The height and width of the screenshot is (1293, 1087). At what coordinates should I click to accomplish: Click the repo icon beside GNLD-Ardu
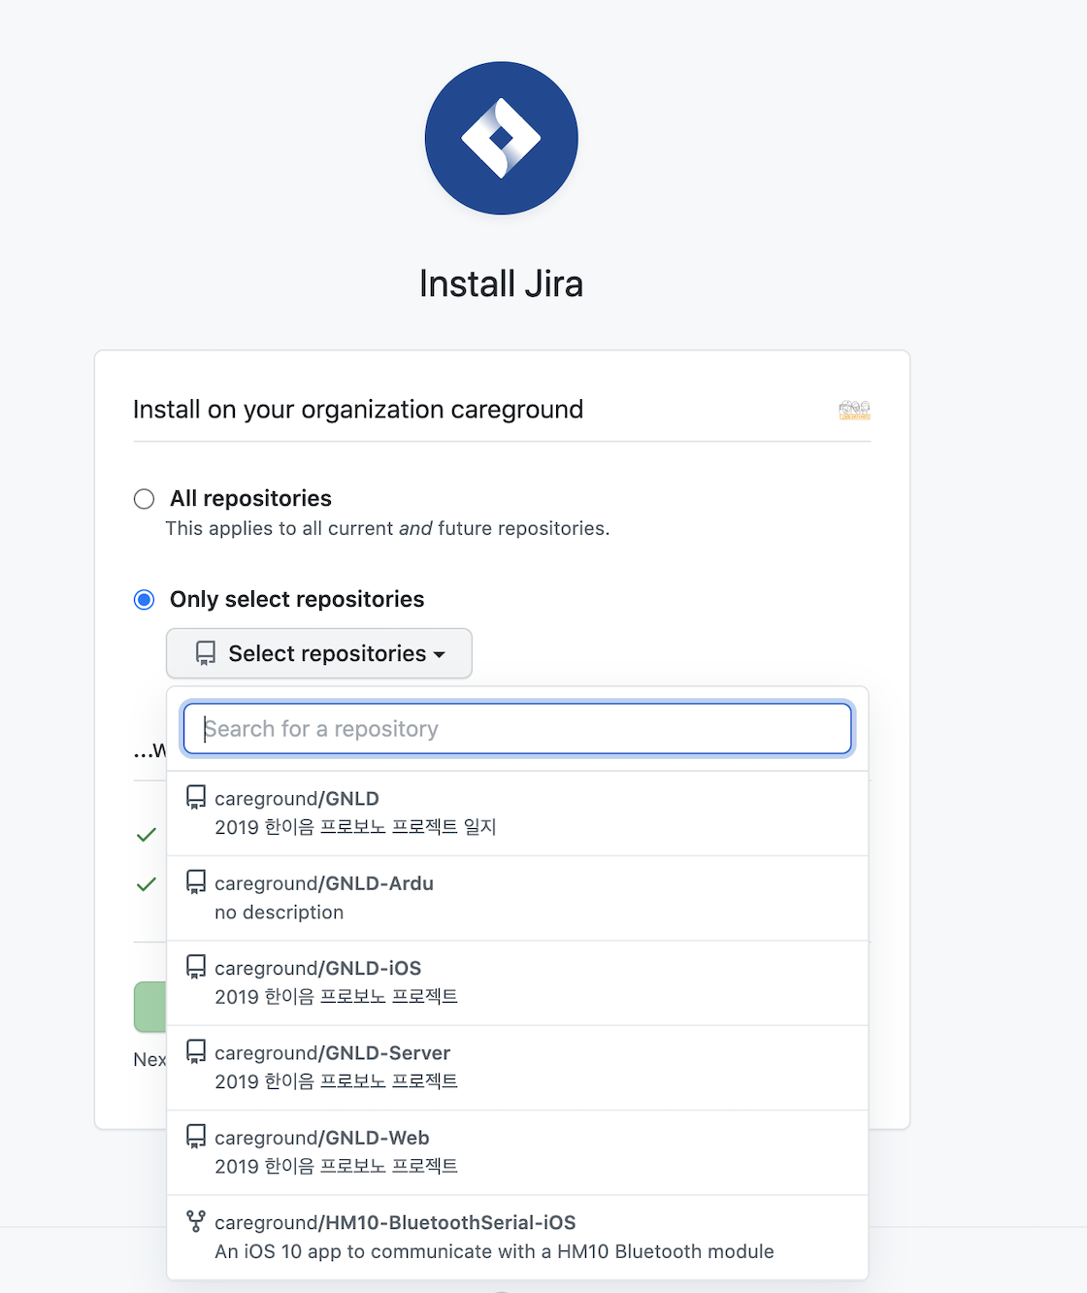[x=196, y=882]
